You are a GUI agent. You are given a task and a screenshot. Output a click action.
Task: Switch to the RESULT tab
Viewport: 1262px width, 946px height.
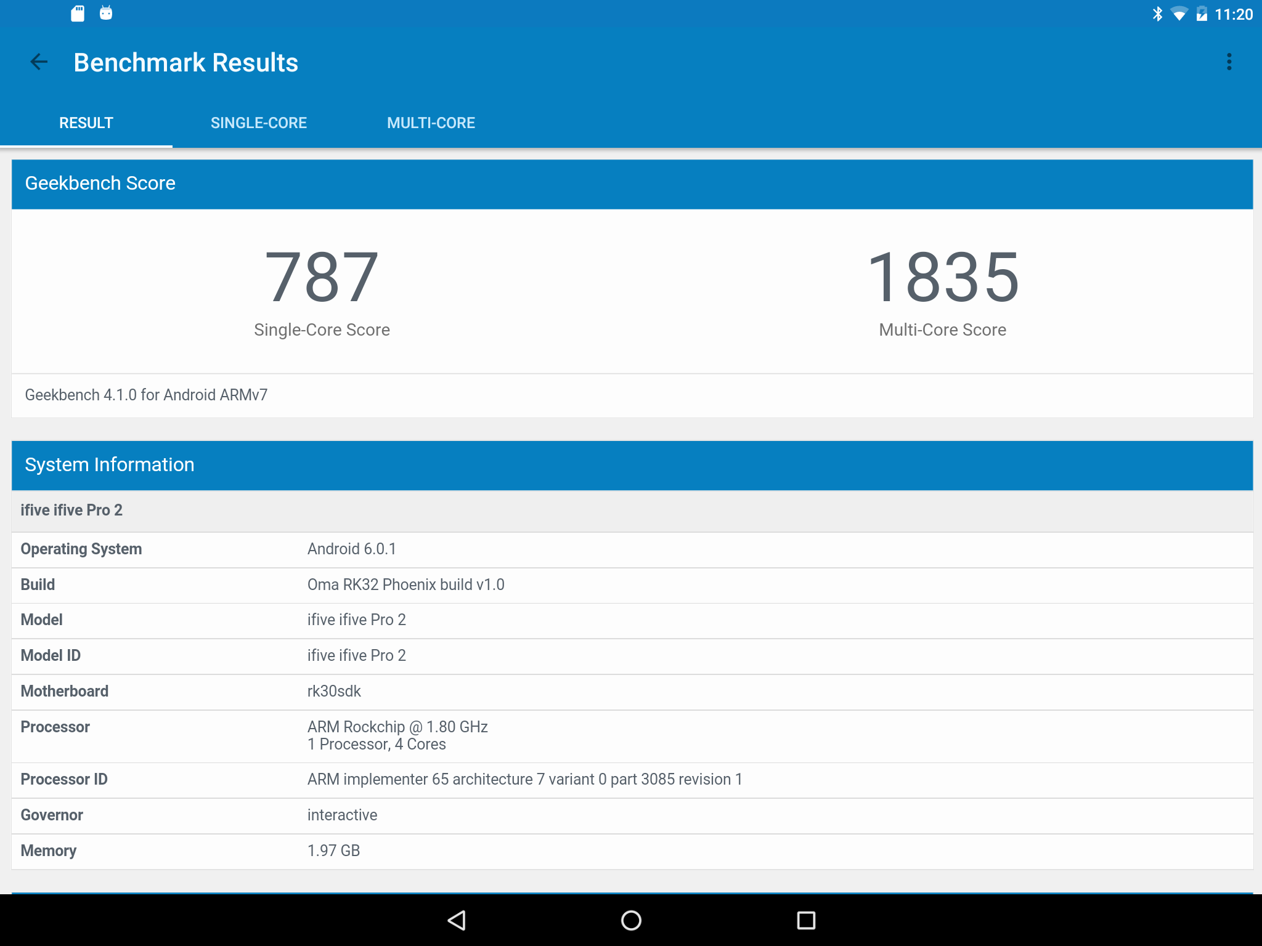pyautogui.click(x=86, y=123)
